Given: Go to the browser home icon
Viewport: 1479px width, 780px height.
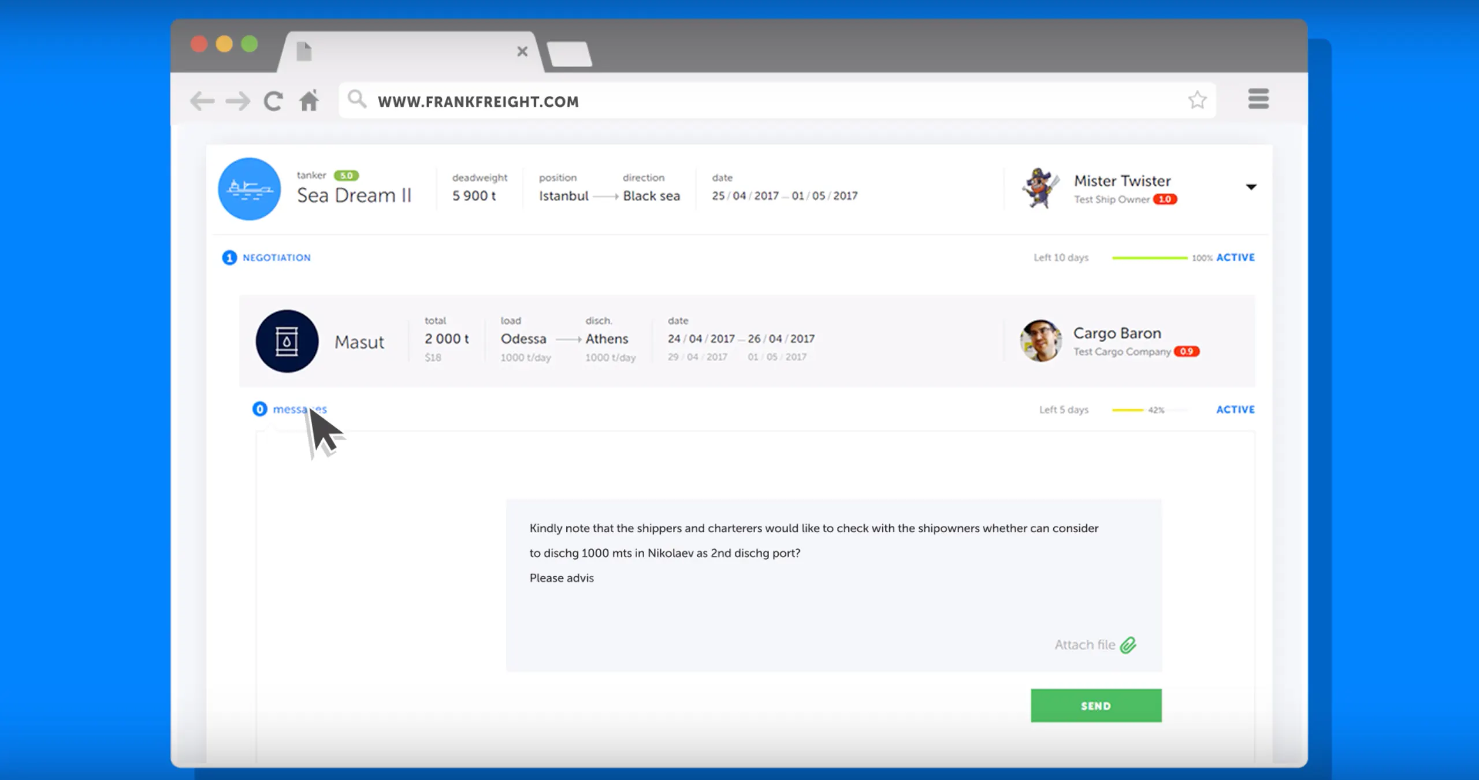Looking at the screenshot, I should click(x=309, y=101).
